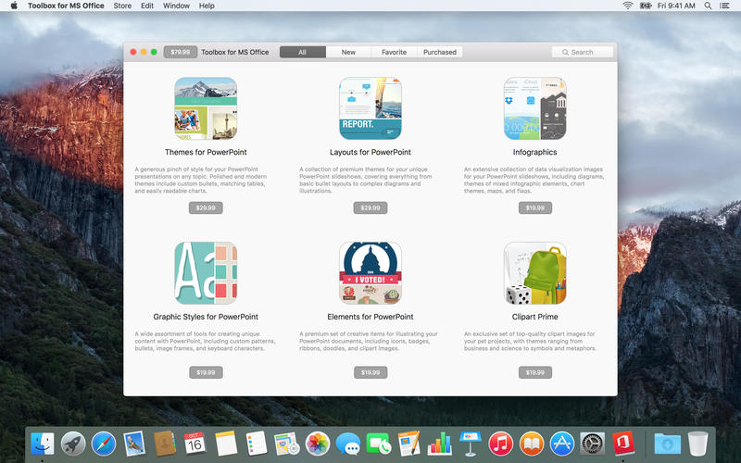Switch to the Favorite tab
The height and width of the screenshot is (463, 741).
(395, 52)
